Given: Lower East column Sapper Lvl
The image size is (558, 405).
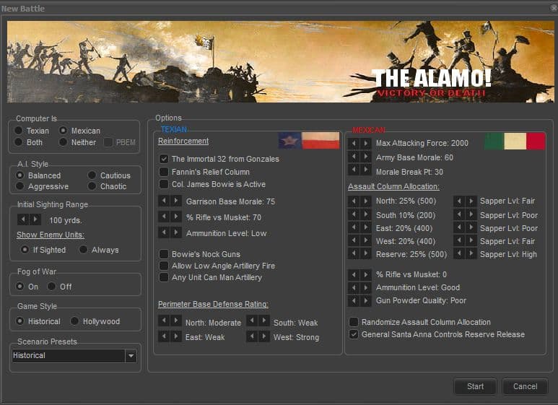Looking at the screenshot, I should click(x=459, y=227).
